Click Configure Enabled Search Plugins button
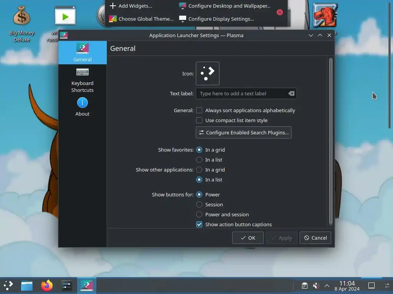 (243, 132)
